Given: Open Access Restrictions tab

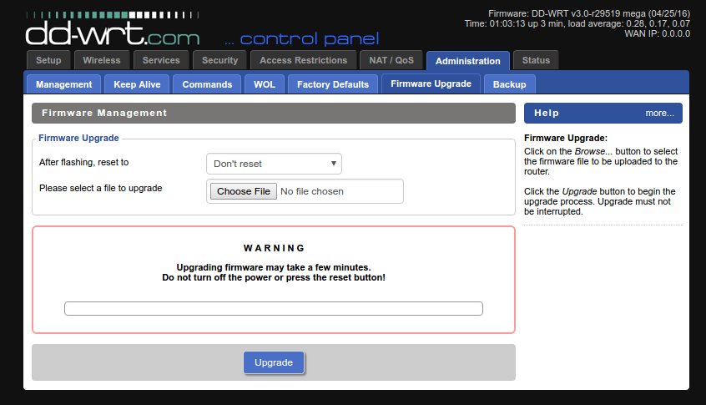Looking at the screenshot, I should pos(303,60).
